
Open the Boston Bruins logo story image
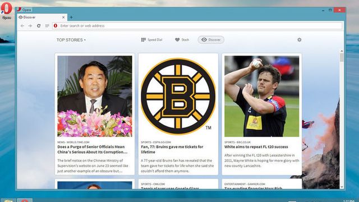[178, 96]
